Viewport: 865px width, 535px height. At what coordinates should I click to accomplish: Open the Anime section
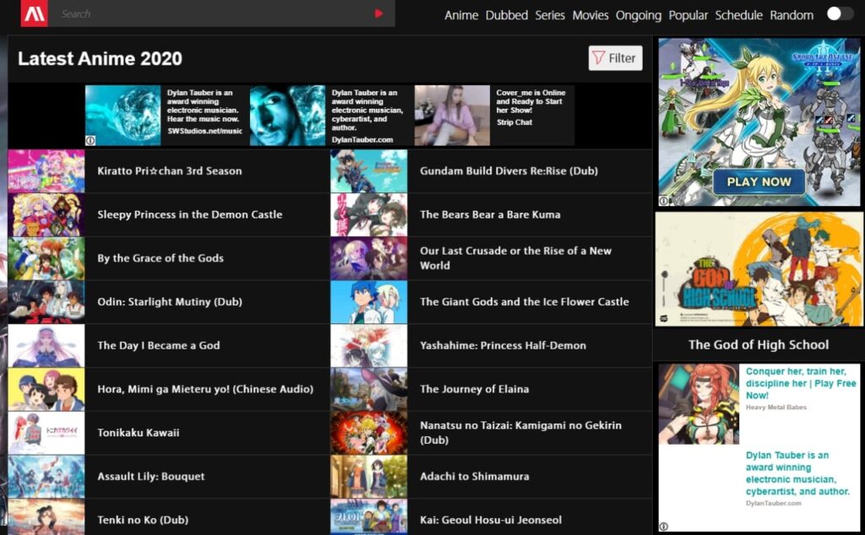pyautogui.click(x=461, y=15)
